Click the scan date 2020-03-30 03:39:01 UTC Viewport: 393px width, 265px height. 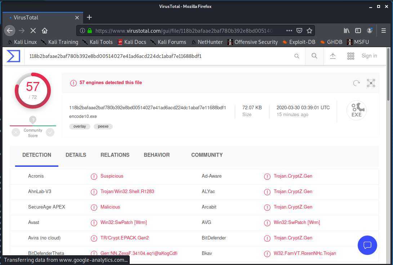303,108
